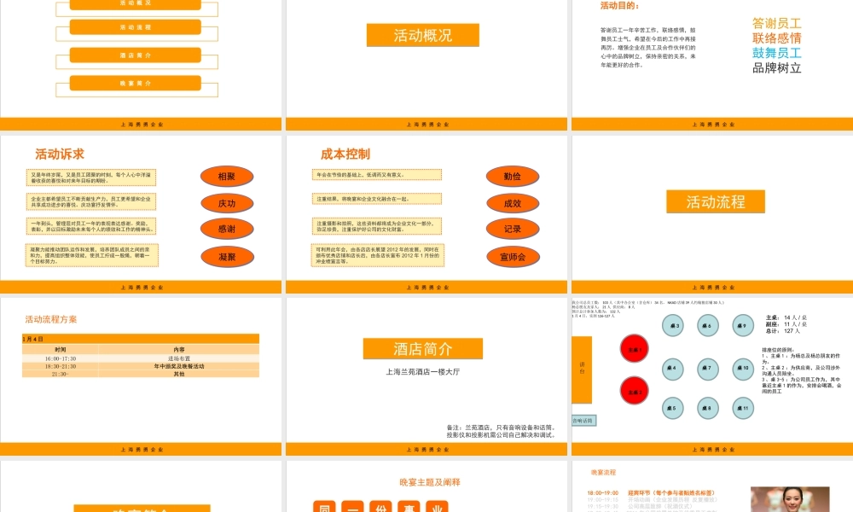This screenshot has width=853, height=512.
Task: Click the 桌11 seating circle
Action: (742, 409)
